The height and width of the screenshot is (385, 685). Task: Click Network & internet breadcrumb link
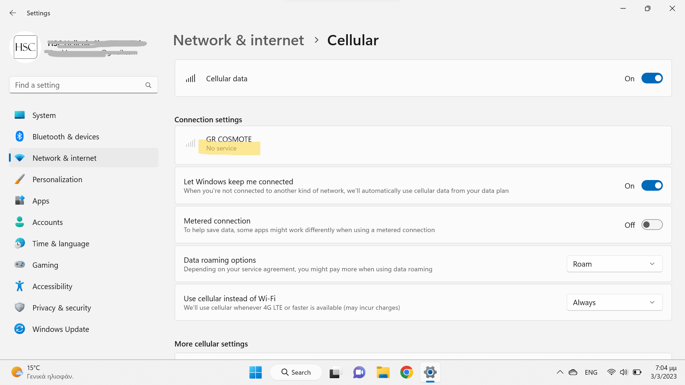(238, 40)
